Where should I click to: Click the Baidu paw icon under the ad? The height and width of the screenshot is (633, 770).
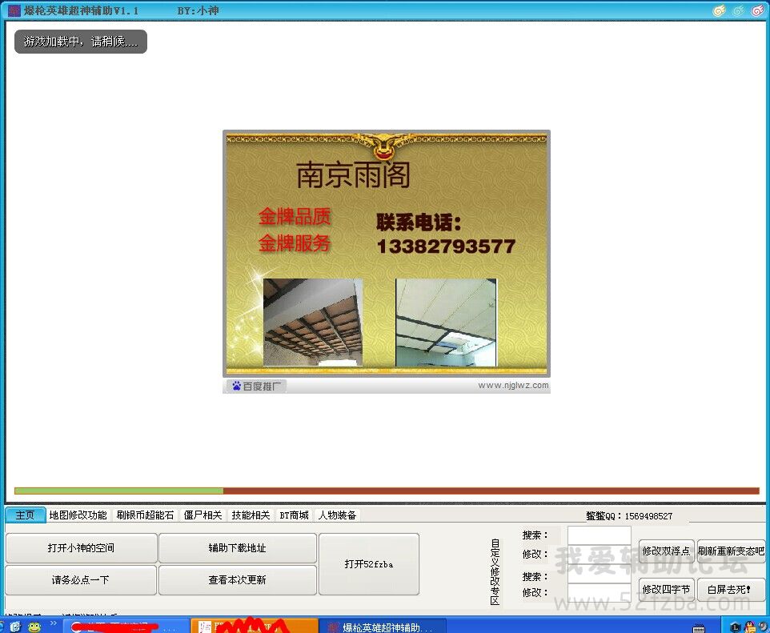click(x=236, y=386)
